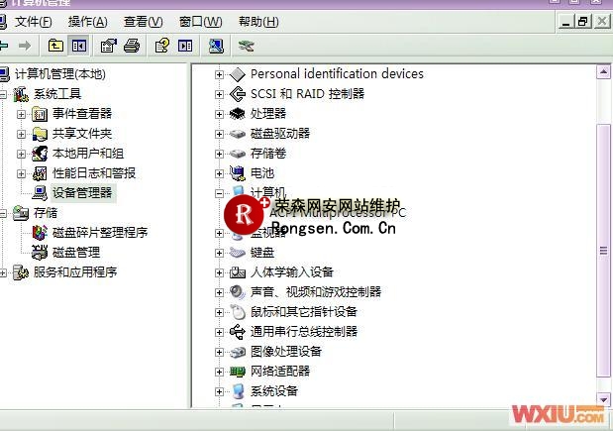Expand the 网络适配器 device category
The height and width of the screenshot is (431, 613).
[220, 372]
